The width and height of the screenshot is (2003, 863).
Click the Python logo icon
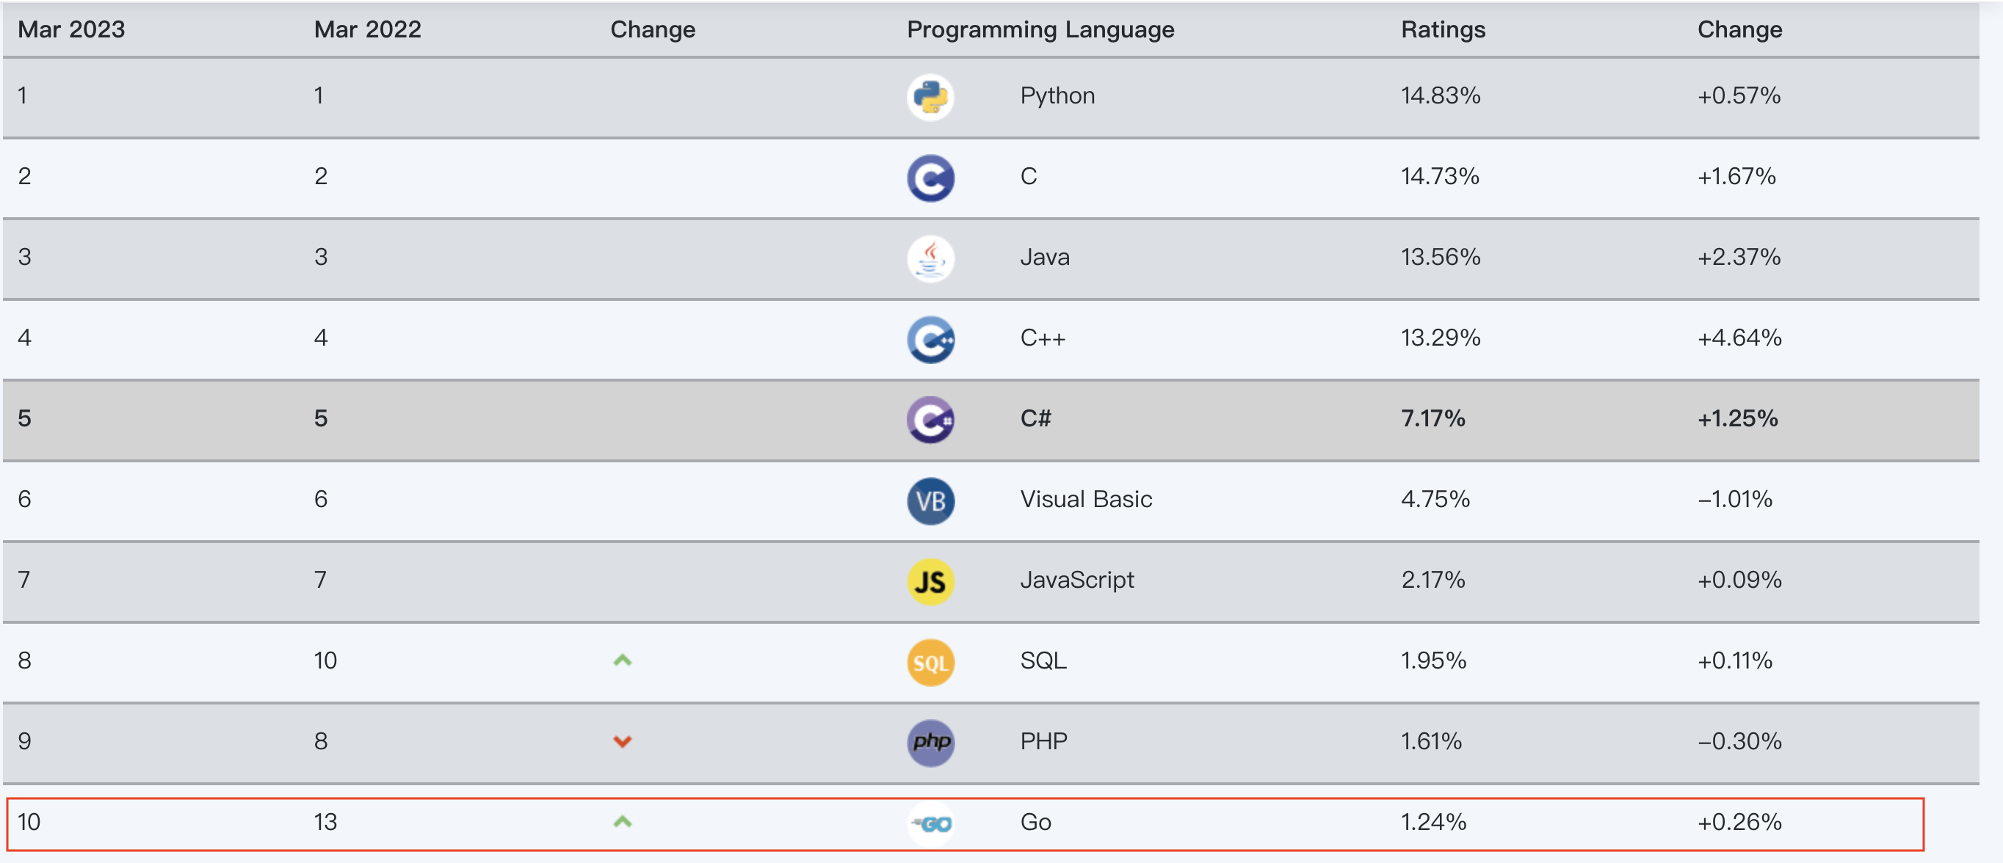tap(930, 97)
